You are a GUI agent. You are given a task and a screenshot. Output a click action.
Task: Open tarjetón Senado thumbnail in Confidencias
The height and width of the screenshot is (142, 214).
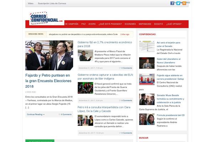147,47
